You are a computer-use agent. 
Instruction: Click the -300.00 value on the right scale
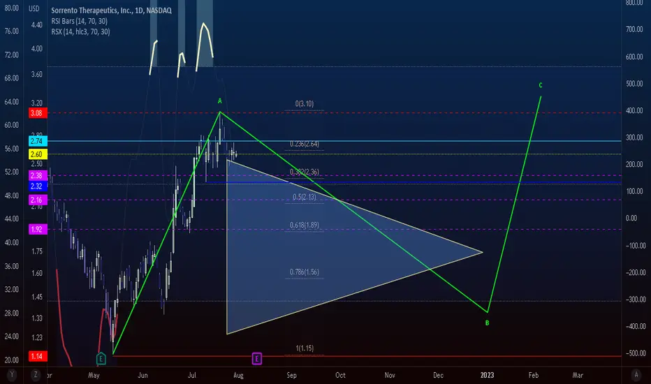[x=636, y=300]
